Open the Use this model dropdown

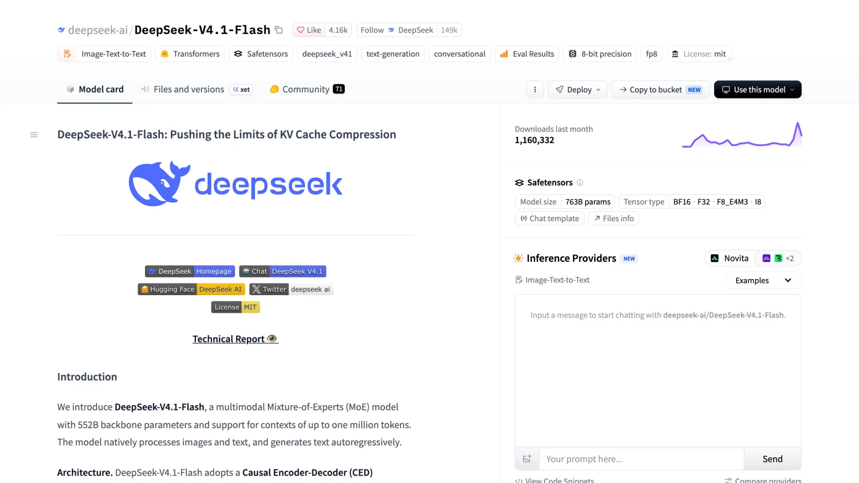click(x=758, y=90)
